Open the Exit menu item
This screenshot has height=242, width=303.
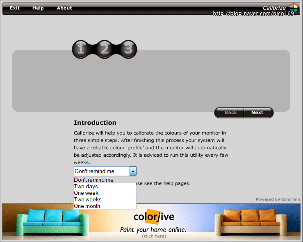pyautogui.click(x=15, y=8)
